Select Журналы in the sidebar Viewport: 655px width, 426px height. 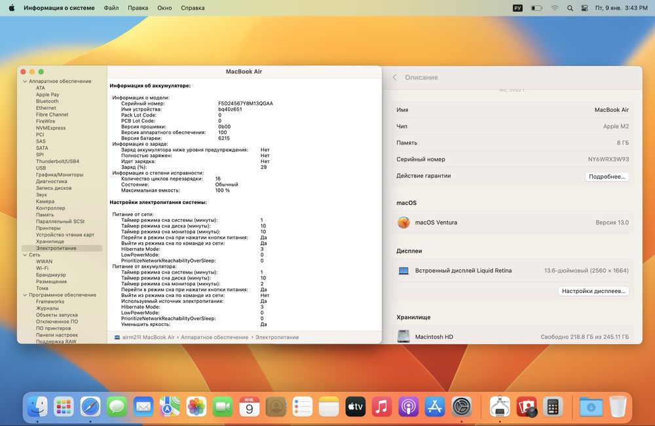47,308
